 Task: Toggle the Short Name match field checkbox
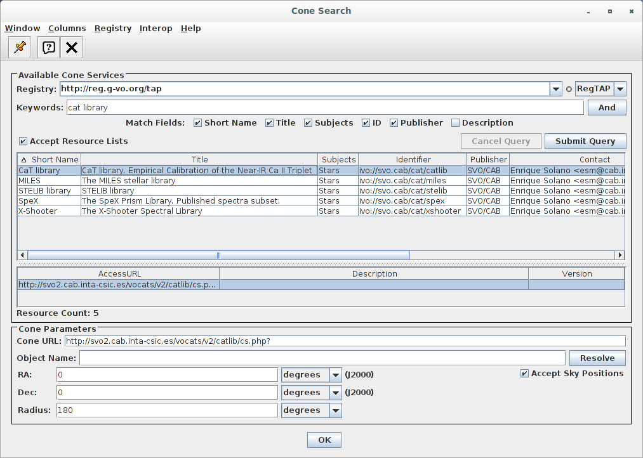tap(197, 123)
